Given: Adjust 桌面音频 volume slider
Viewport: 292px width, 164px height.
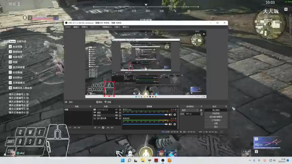Looking at the screenshot, I should (x=145, y=124).
